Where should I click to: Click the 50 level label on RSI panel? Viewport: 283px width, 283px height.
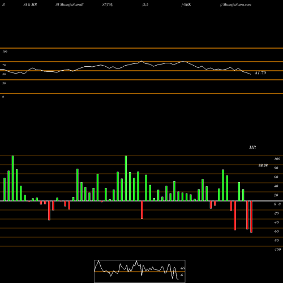click(4, 74)
